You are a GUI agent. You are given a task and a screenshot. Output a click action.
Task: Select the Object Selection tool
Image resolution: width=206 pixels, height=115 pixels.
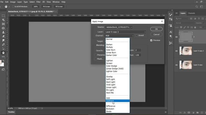pyautogui.click(x=3, y=20)
